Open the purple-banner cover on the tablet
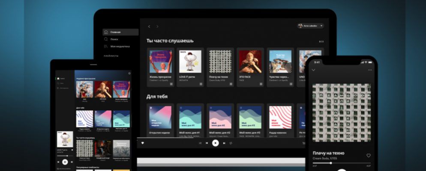 tap(121, 89)
